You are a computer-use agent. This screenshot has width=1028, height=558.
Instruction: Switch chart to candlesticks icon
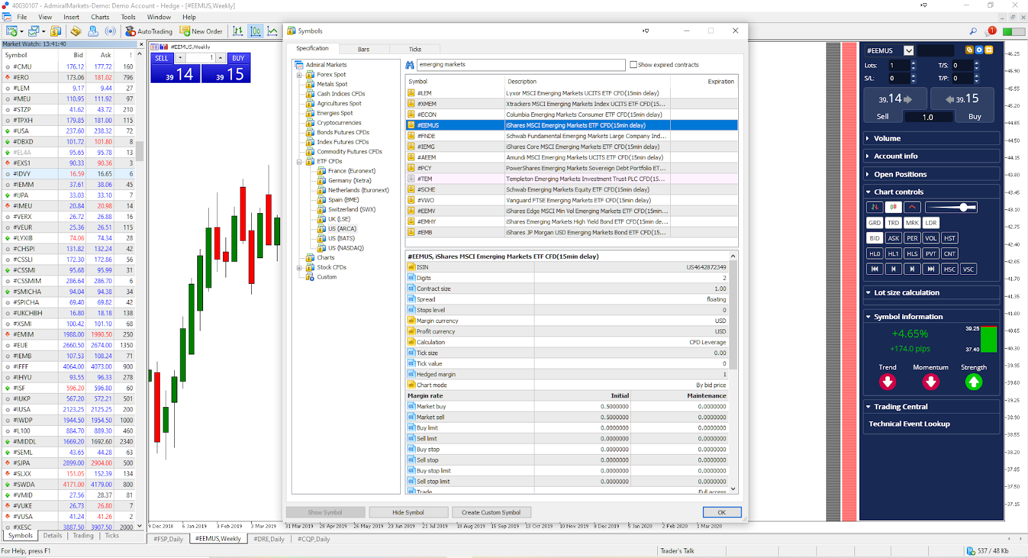[256, 31]
